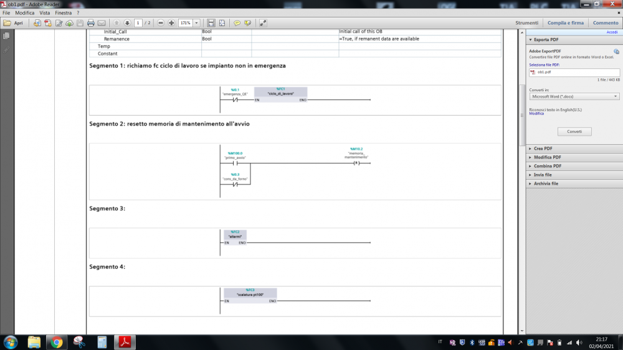623x350 pixels.
Task: Go to next page arrow
Action: pos(127,23)
